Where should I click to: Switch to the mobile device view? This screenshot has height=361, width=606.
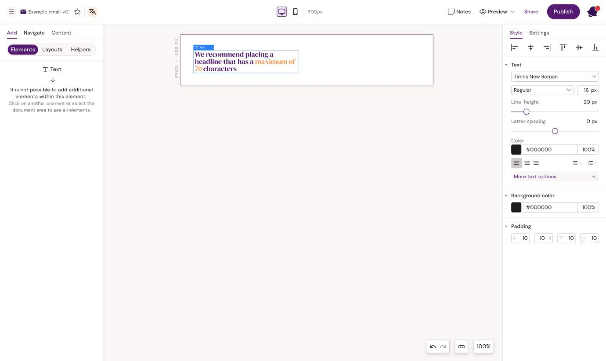[x=295, y=12]
